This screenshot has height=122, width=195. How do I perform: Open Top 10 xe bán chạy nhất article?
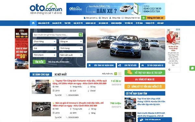(151, 102)
